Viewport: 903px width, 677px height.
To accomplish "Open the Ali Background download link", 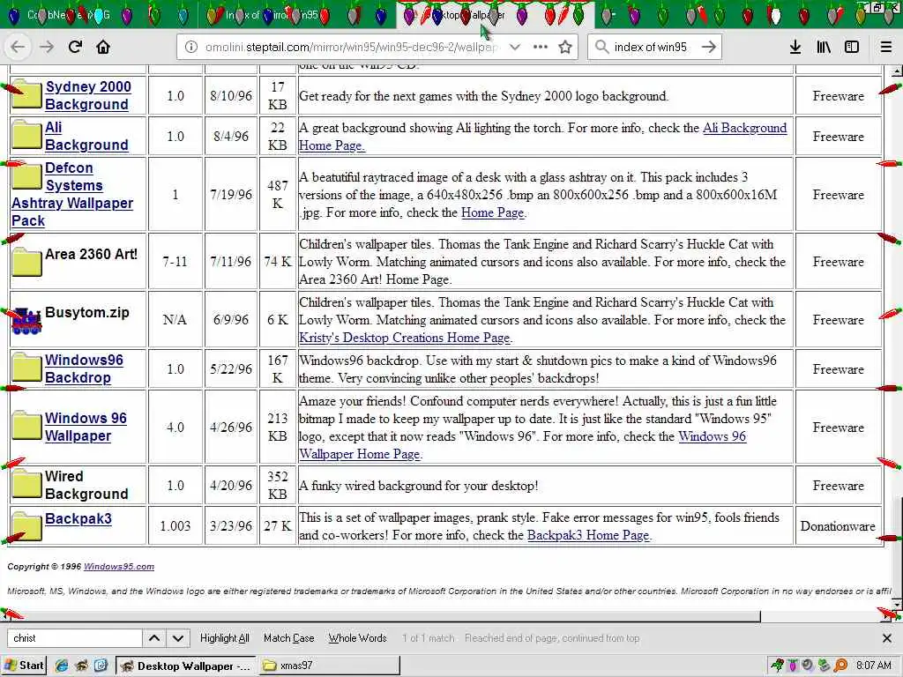I will (x=86, y=136).
